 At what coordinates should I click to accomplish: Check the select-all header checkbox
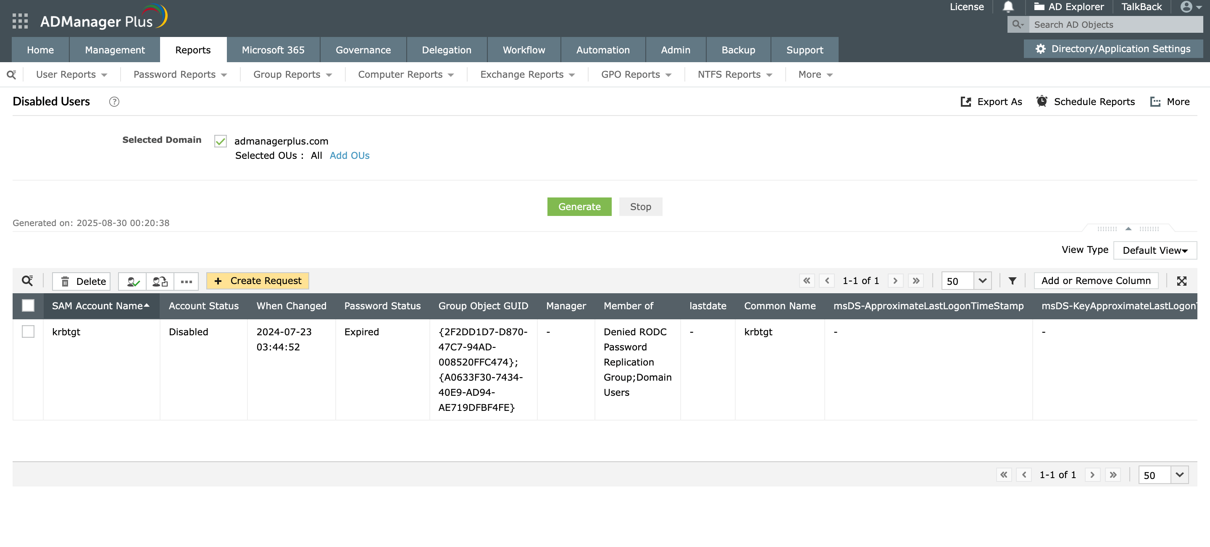pos(28,306)
